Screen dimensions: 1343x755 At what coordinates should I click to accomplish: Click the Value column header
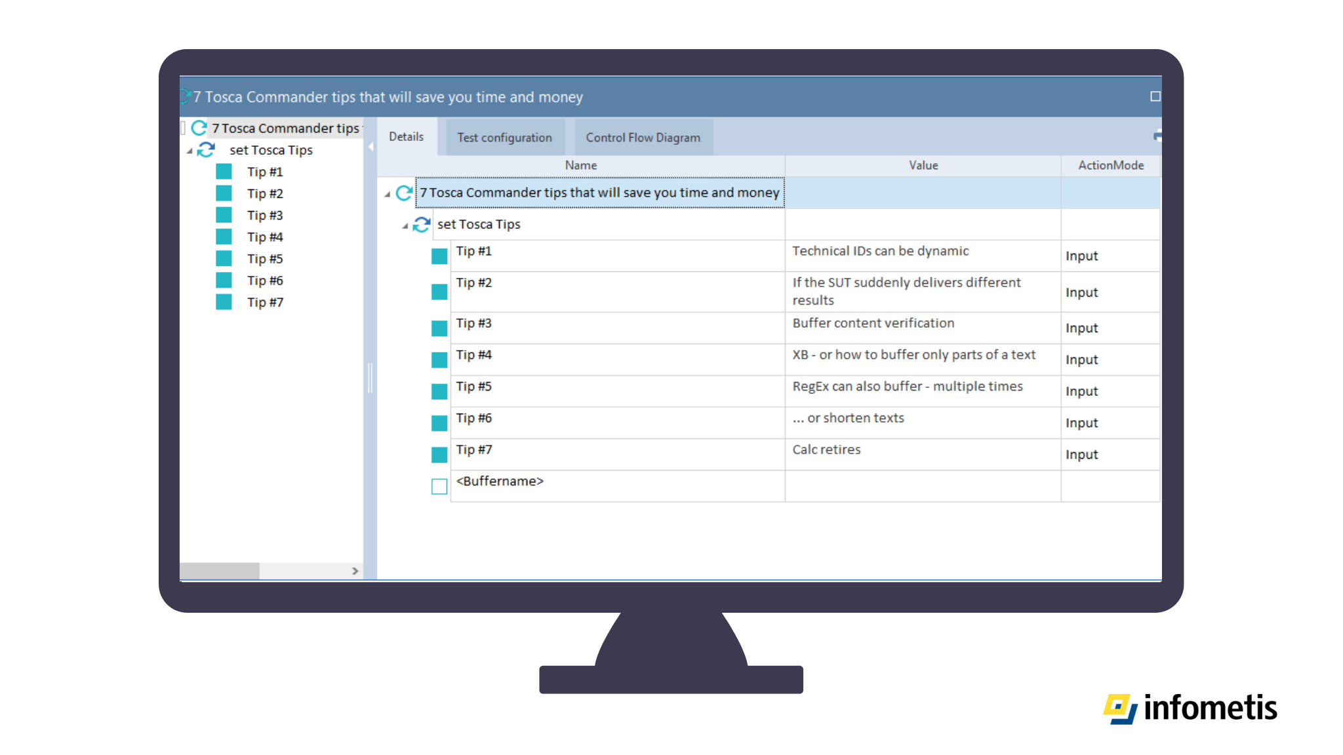pyautogui.click(x=923, y=166)
